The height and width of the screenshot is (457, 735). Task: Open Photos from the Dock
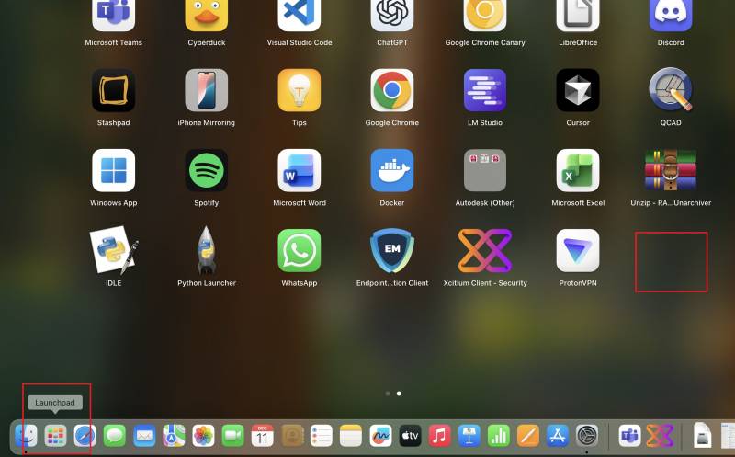point(203,436)
